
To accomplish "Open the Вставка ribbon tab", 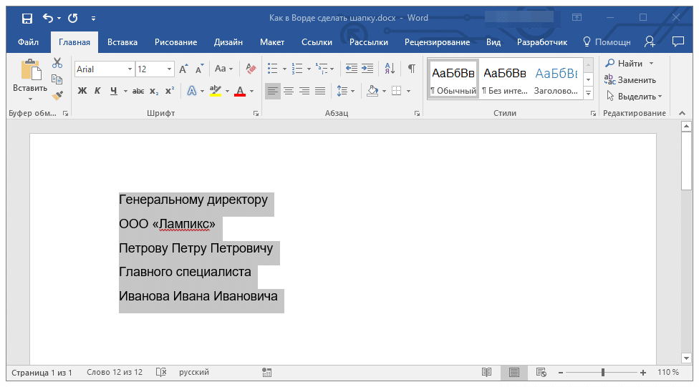I will [x=122, y=42].
